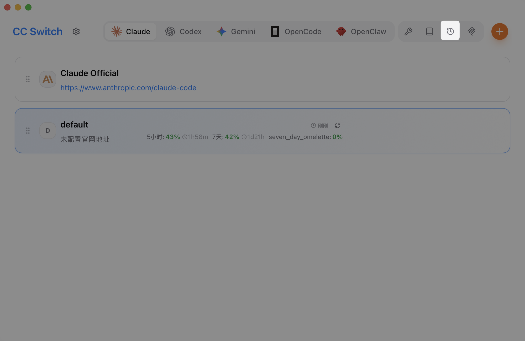Minimize the window with yellow button
Image resolution: width=525 pixels, height=341 pixels.
[18, 7]
